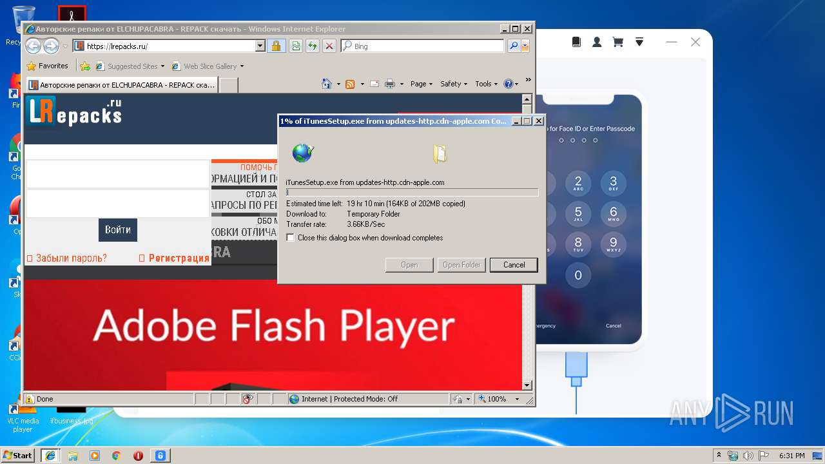825x464 pixels.
Task: Click Internet Explorer taskbar icon
Action: 50,455
